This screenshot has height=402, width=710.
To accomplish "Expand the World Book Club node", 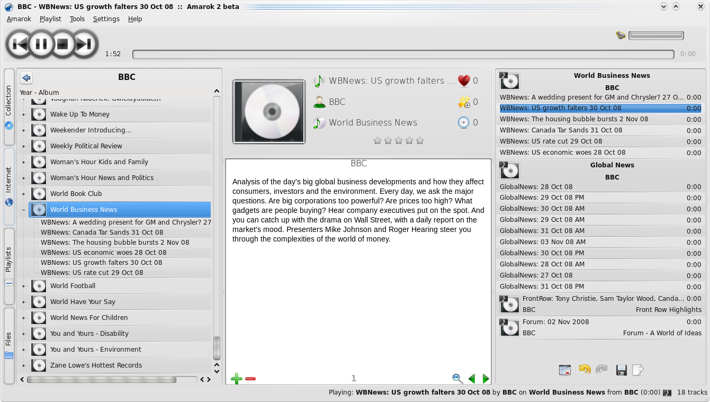I will click(23, 194).
